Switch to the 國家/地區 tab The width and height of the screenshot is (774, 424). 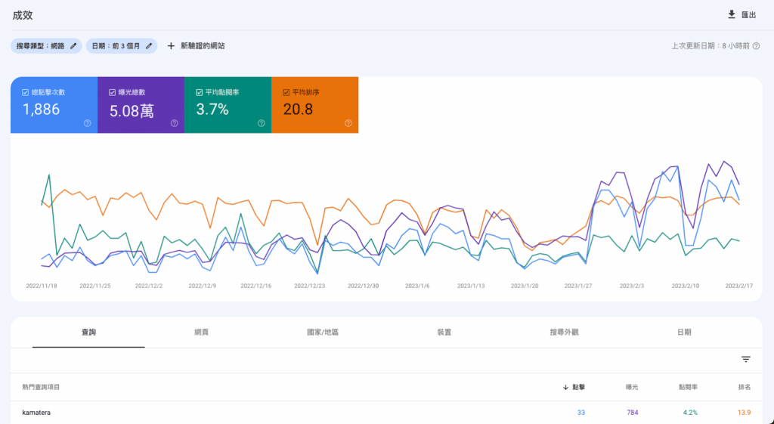323,333
